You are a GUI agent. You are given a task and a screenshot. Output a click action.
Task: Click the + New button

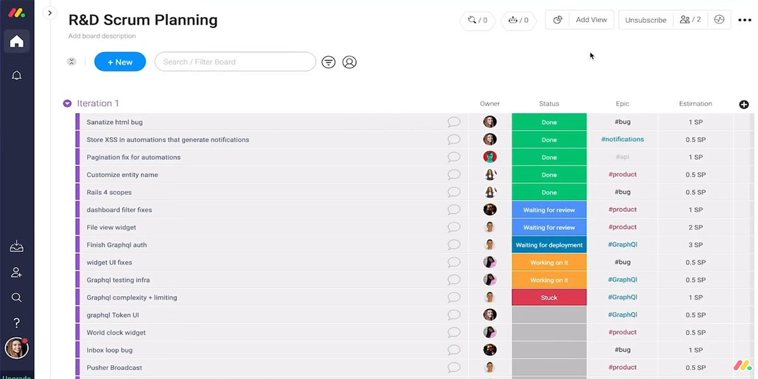tap(120, 61)
